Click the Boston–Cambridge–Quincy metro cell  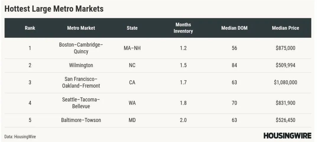click(81, 48)
